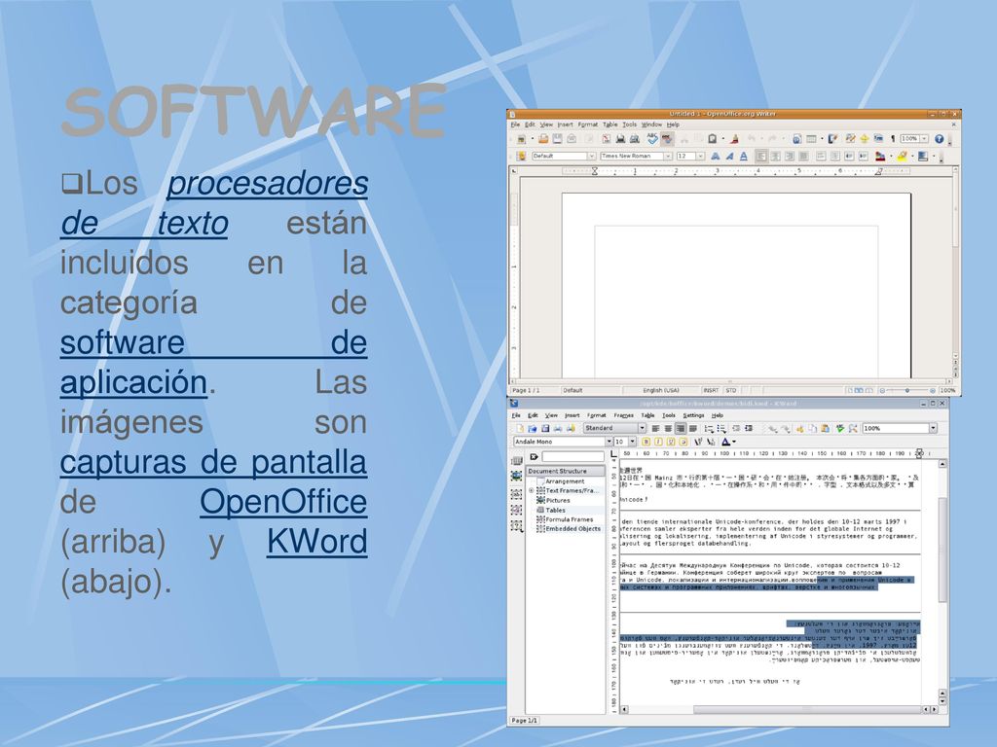Open the font size 12 dropdown
Screen dimensions: 997x747
(x=700, y=157)
